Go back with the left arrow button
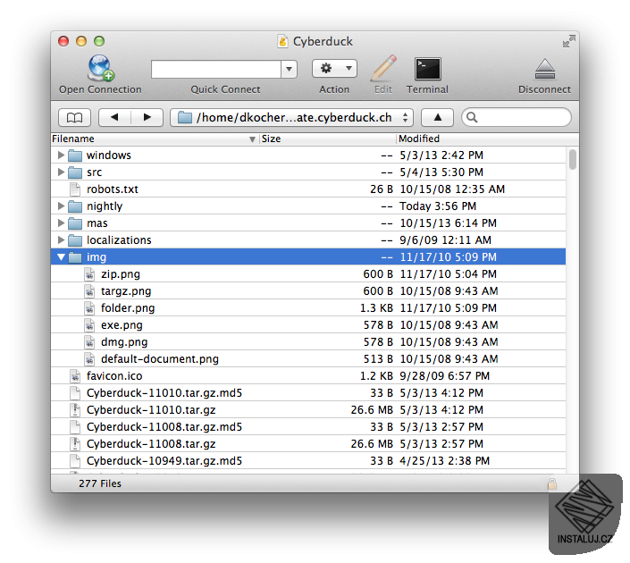The width and height of the screenshot is (630, 563). [114, 117]
